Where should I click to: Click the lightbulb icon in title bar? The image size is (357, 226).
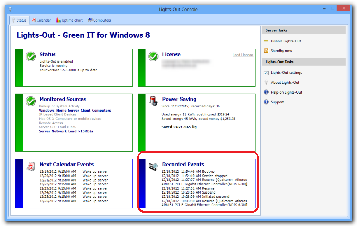(x=10, y=9)
